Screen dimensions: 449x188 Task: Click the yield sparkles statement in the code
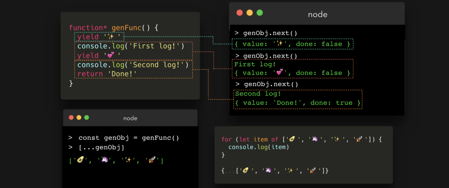click(x=99, y=37)
